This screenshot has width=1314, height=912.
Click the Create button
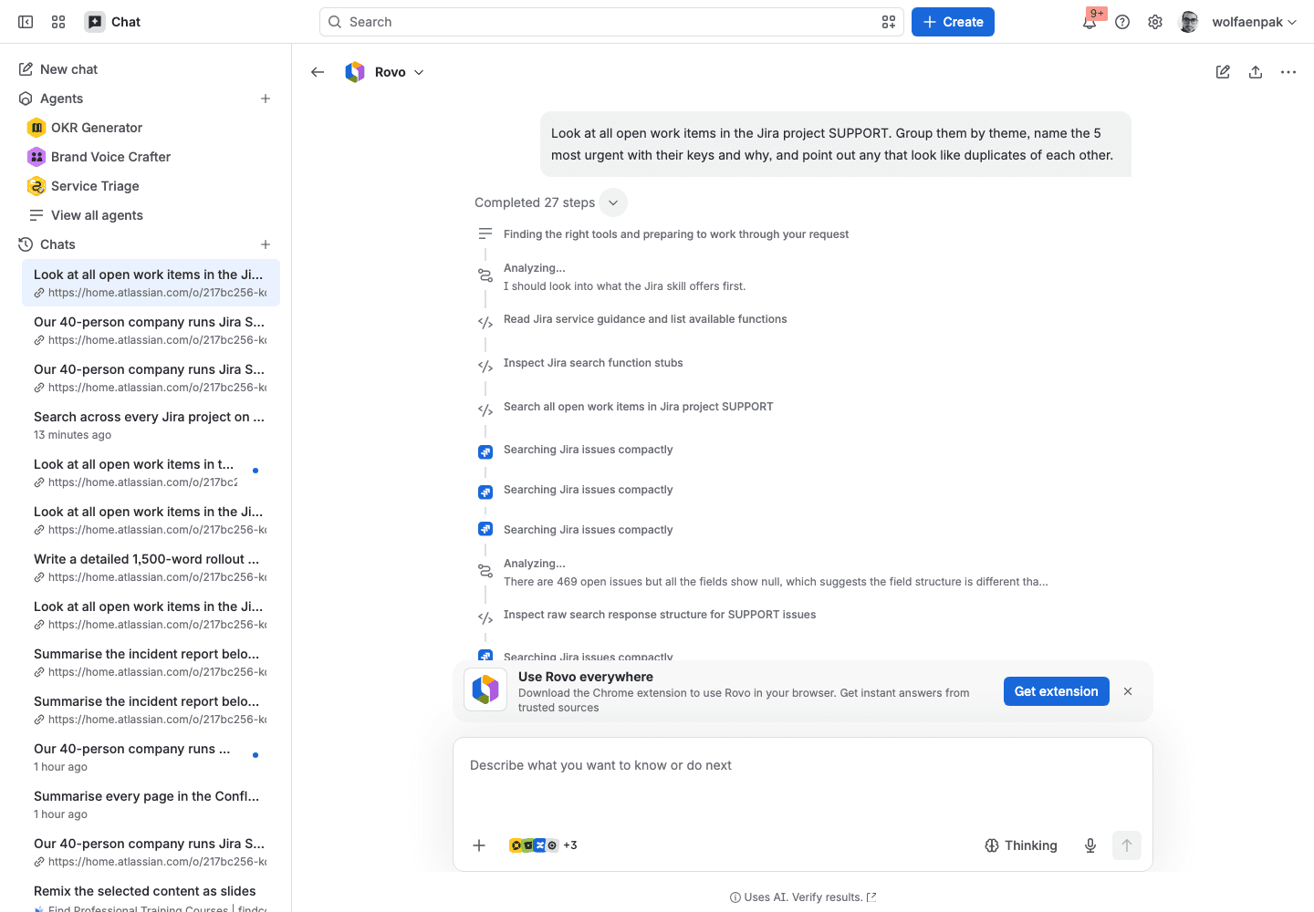coord(953,22)
